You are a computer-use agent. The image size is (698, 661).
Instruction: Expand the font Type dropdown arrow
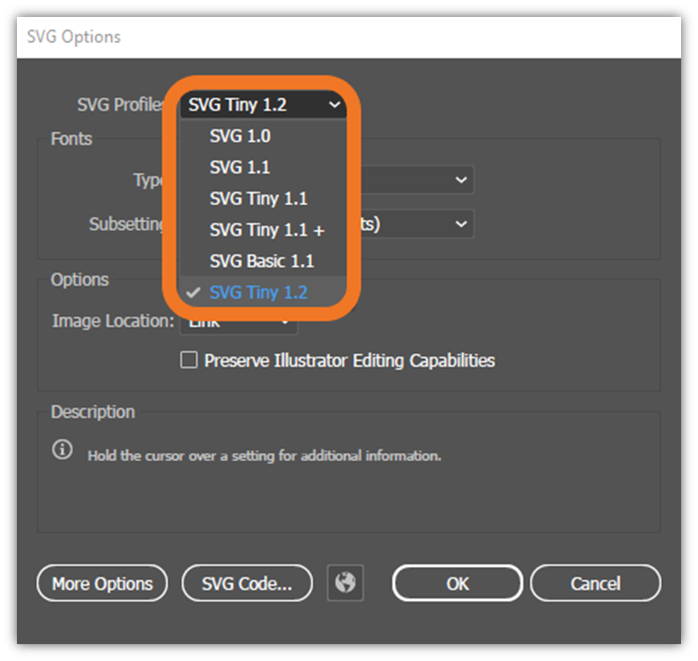pos(461,180)
